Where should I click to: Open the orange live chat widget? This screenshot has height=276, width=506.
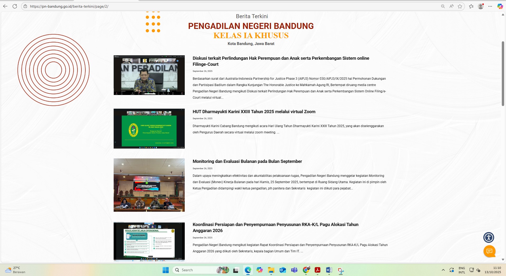pyautogui.click(x=489, y=251)
